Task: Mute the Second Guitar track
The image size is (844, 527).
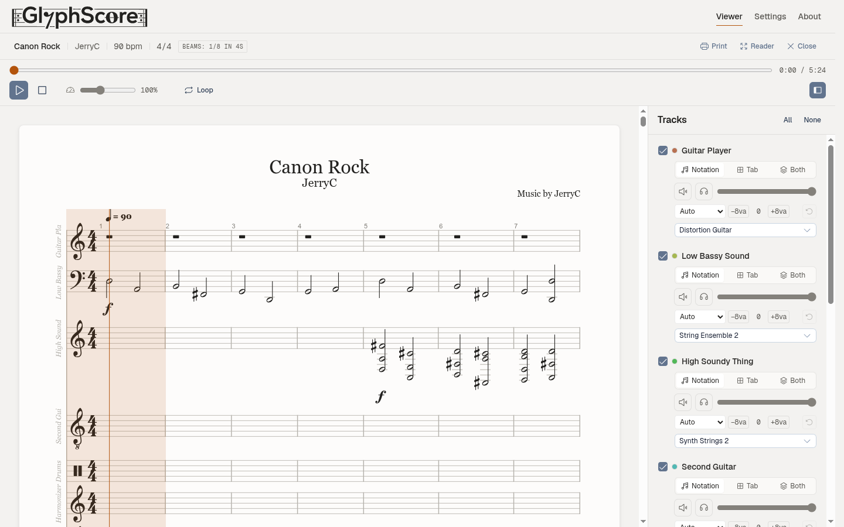Action: click(x=683, y=508)
